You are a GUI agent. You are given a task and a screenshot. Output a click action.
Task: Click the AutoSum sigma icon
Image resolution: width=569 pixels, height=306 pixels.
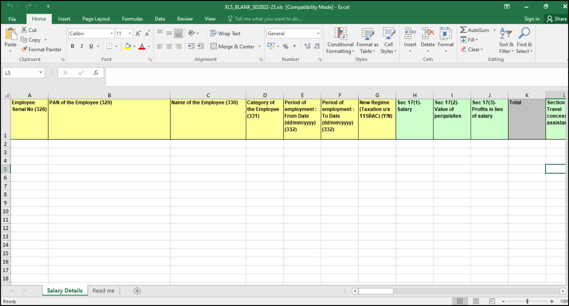(463, 30)
